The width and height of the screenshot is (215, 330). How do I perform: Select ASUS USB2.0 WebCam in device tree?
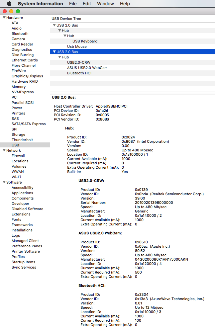click(87, 68)
